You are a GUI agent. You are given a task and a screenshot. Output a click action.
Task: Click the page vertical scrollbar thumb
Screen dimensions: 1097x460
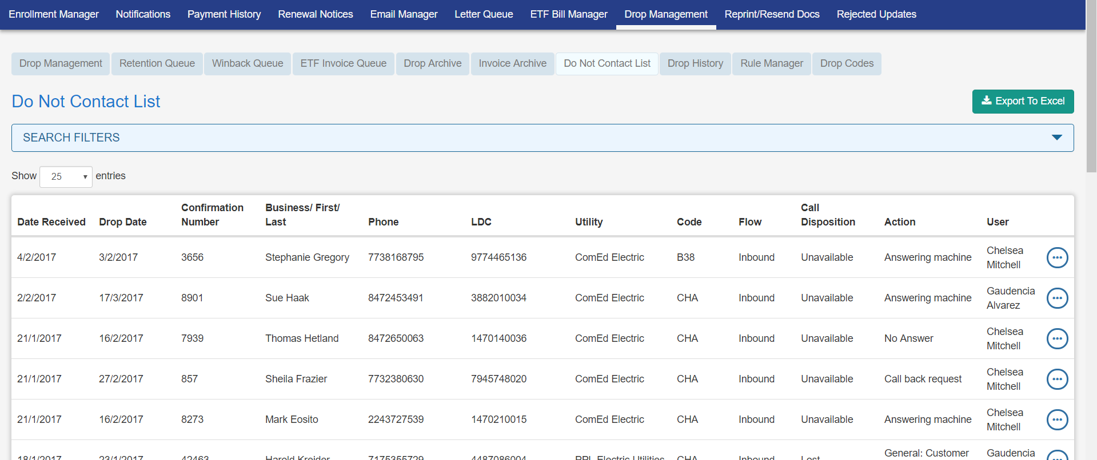(x=1091, y=86)
